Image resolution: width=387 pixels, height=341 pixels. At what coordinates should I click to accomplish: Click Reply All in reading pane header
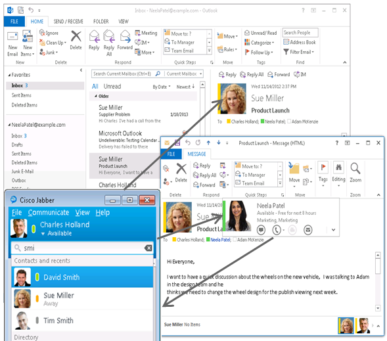click(x=252, y=74)
